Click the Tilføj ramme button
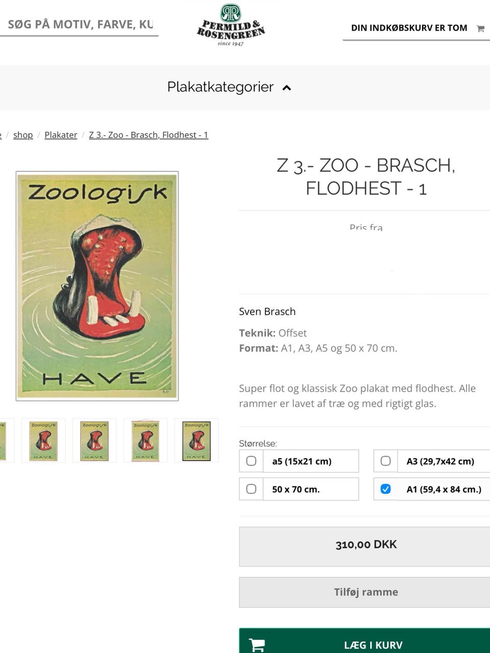 (x=365, y=592)
